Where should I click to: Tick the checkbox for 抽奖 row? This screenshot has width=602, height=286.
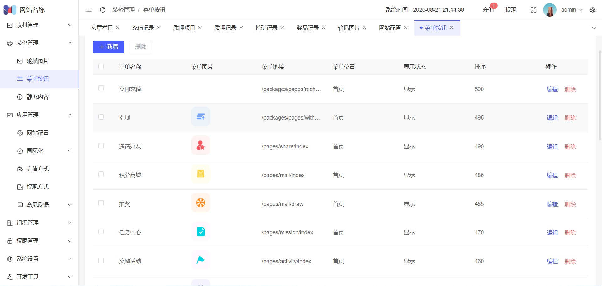pyautogui.click(x=101, y=203)
